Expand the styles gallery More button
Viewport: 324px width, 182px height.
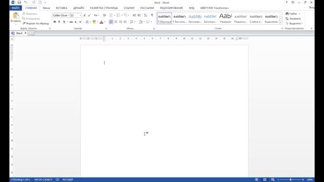280,22
